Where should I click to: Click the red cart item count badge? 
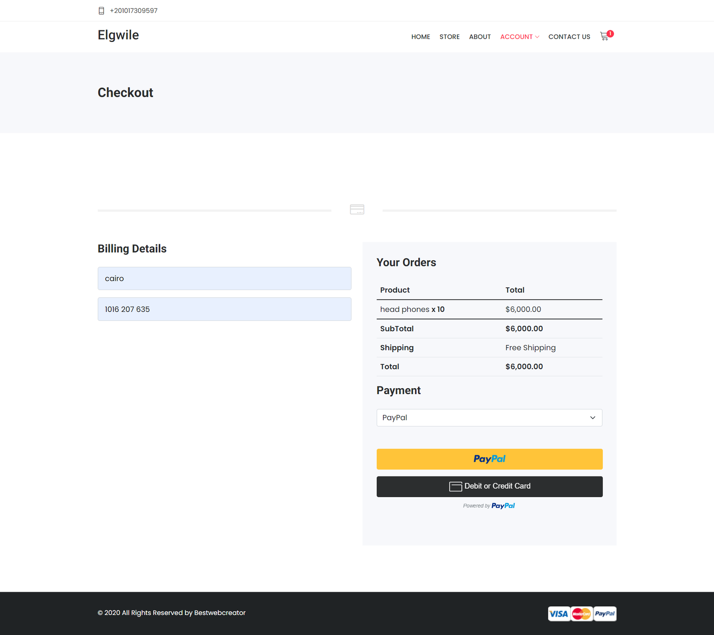point(610,33)
